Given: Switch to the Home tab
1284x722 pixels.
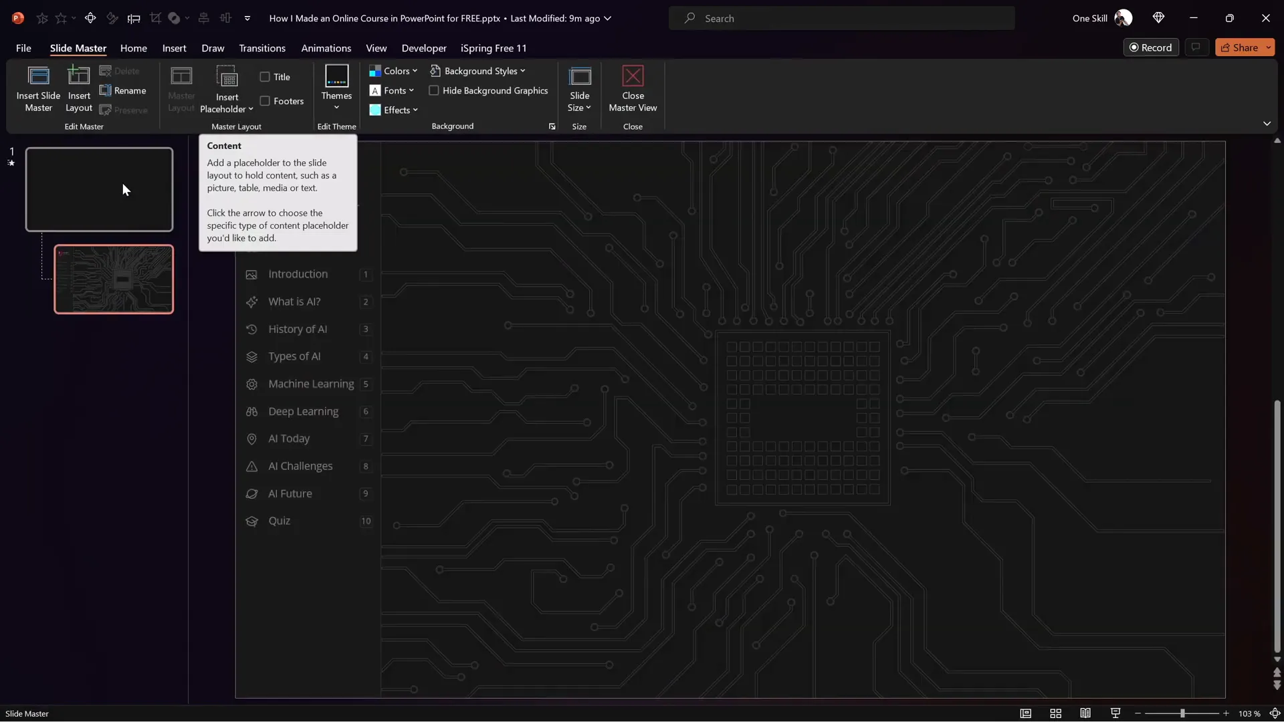Looking at the screenshot, I should click(x=133, y=48).
